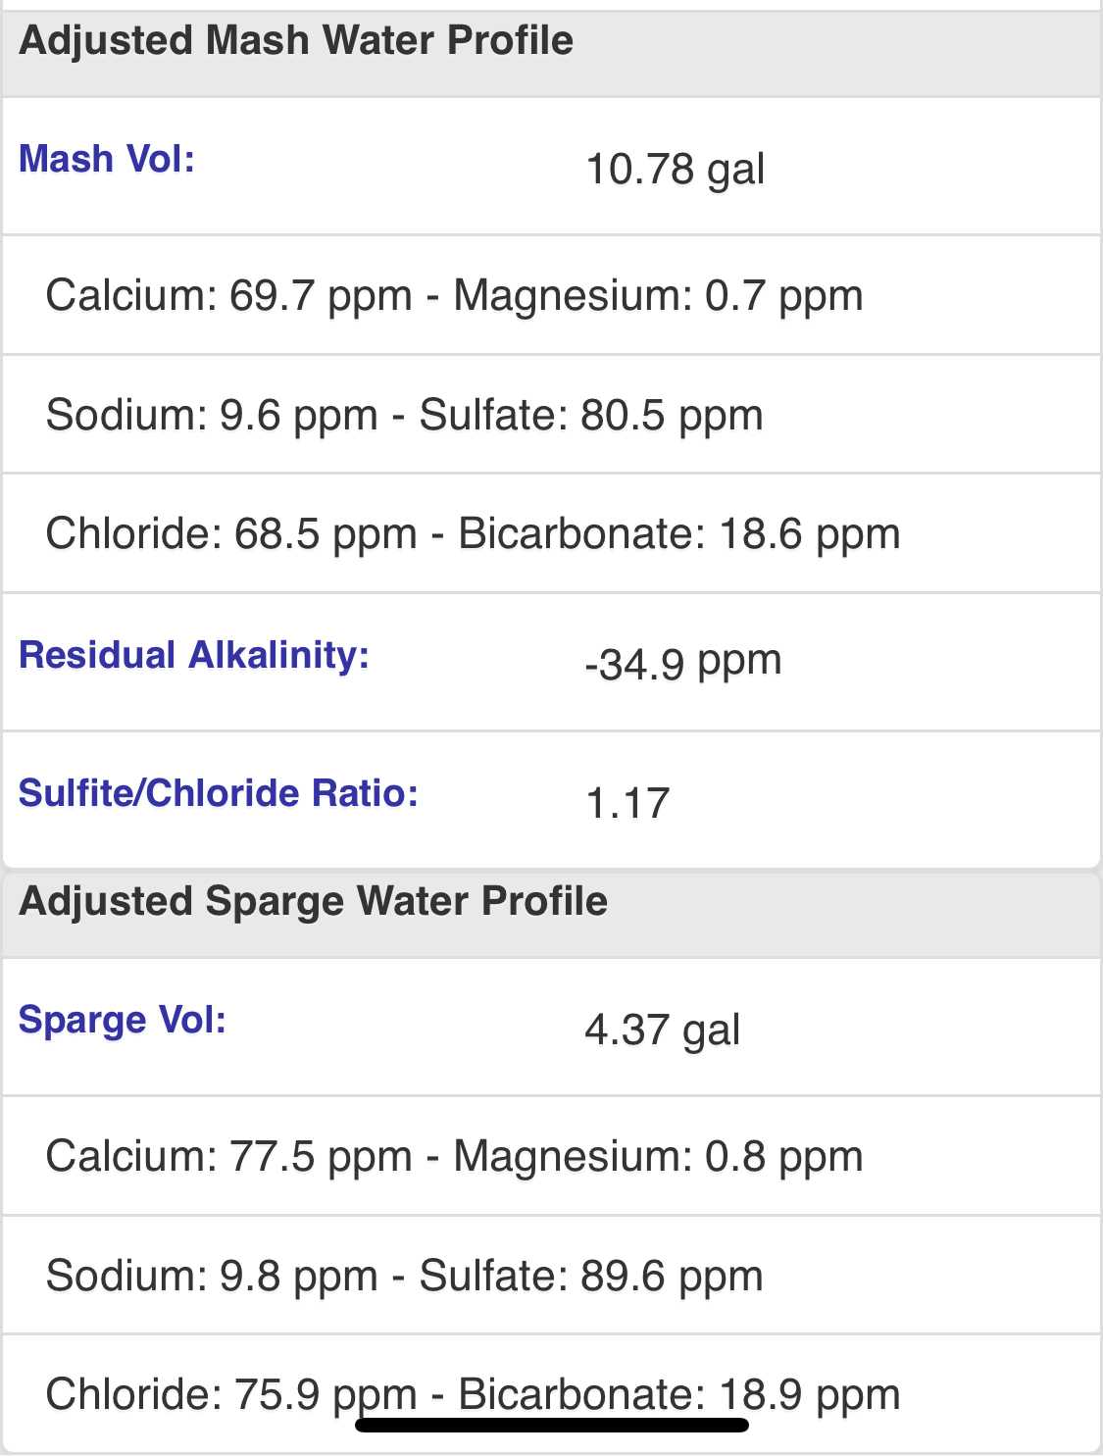The width and height of the screenshot is (1103, 1456).
Task: Select the Calcium 69.7 ppm mash row
Action: point(551,295)
